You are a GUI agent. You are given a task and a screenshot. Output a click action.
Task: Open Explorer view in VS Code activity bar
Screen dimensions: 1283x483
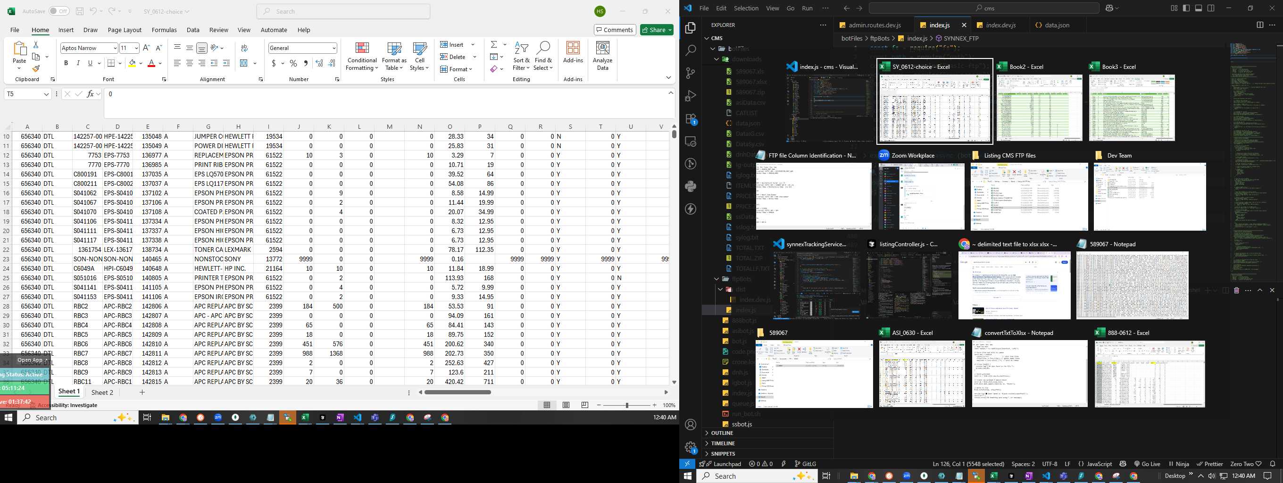691,28
